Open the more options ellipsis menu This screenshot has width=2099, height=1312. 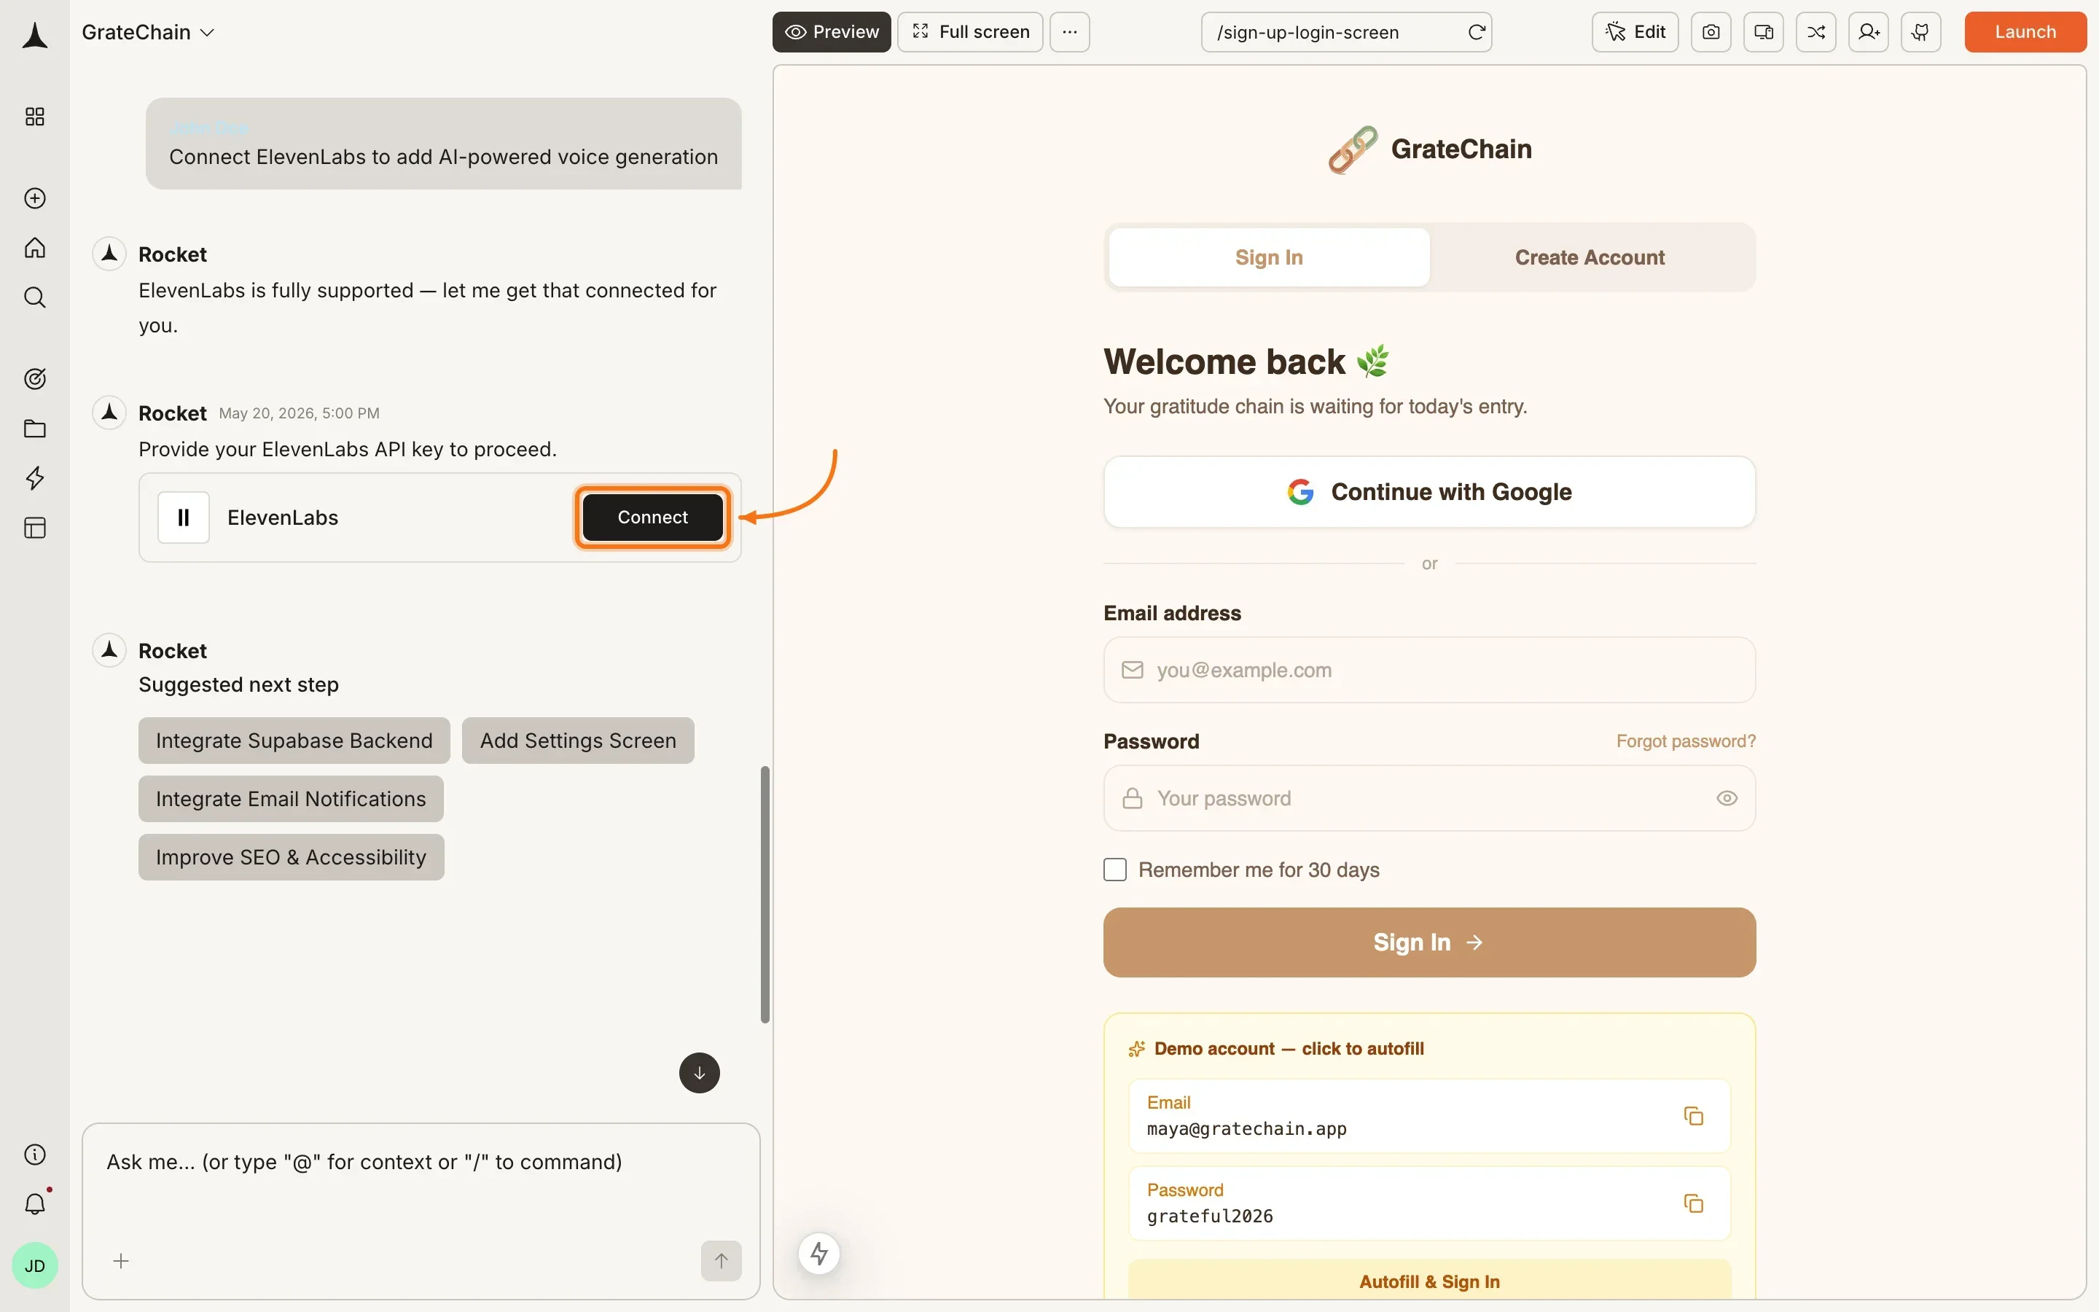(x=1069, y=32)
